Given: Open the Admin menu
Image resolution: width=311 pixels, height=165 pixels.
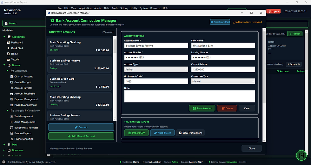Looking at the screenshot, I should click(x=98, y=8).
